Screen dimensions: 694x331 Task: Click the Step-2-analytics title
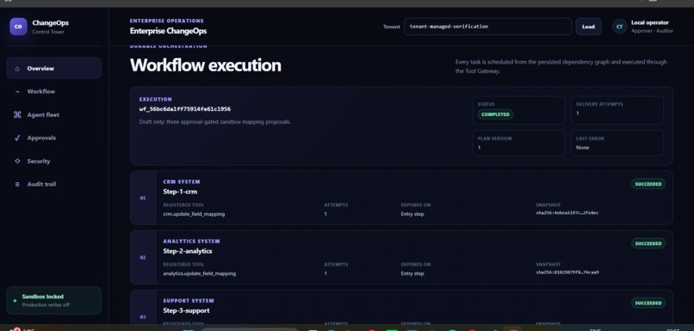point(187,251)
